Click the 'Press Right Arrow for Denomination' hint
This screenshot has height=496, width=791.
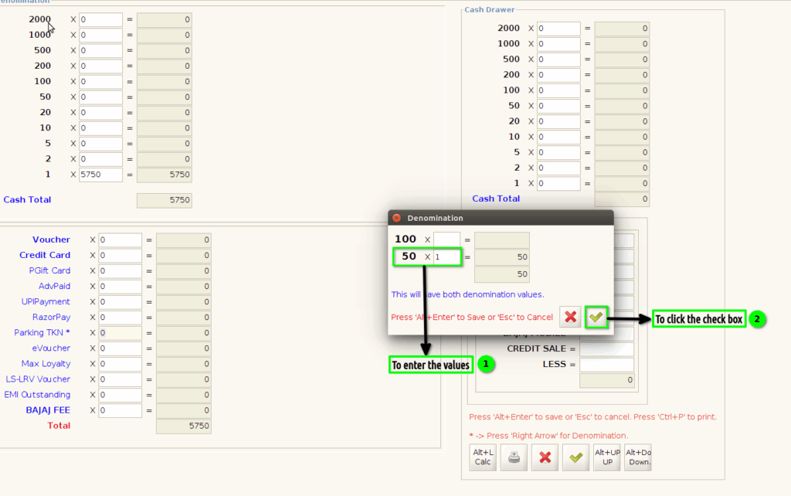pos(548,436)
